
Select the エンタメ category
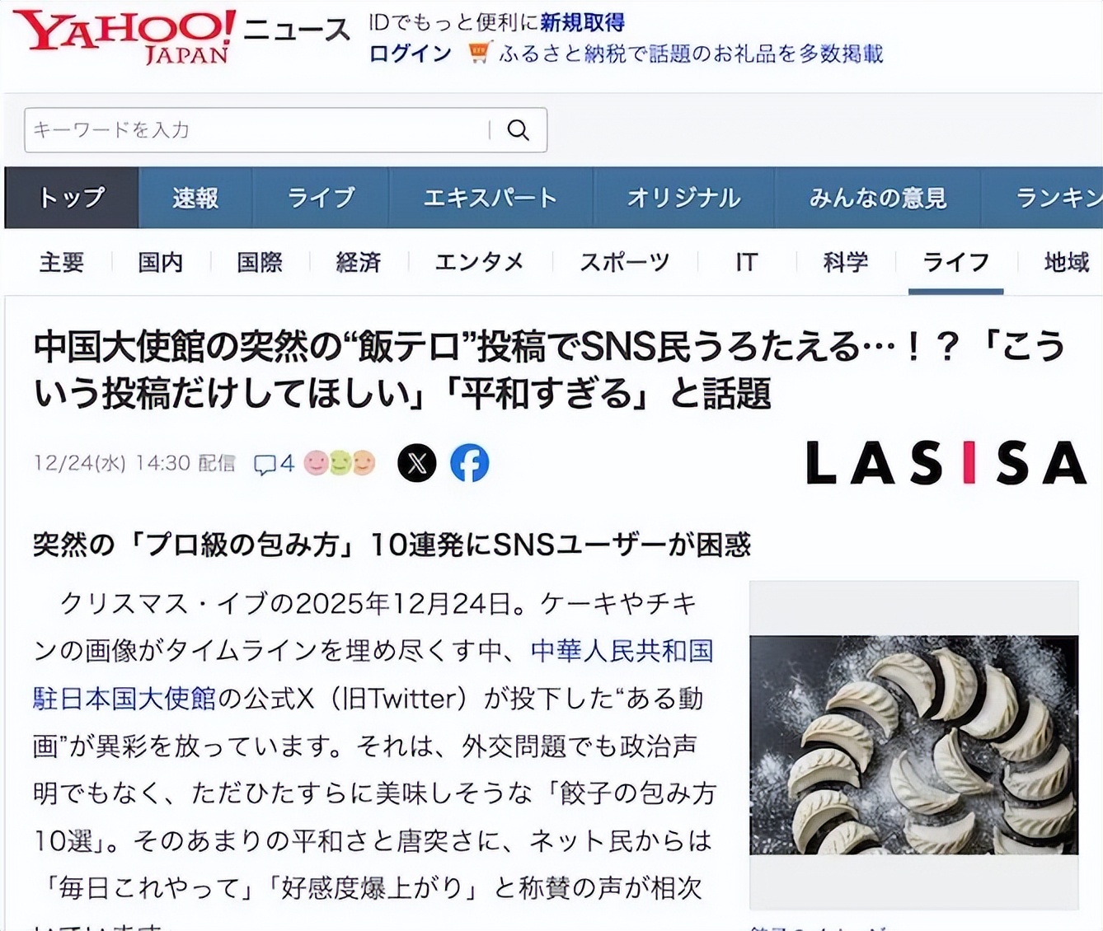coord(479,262)
